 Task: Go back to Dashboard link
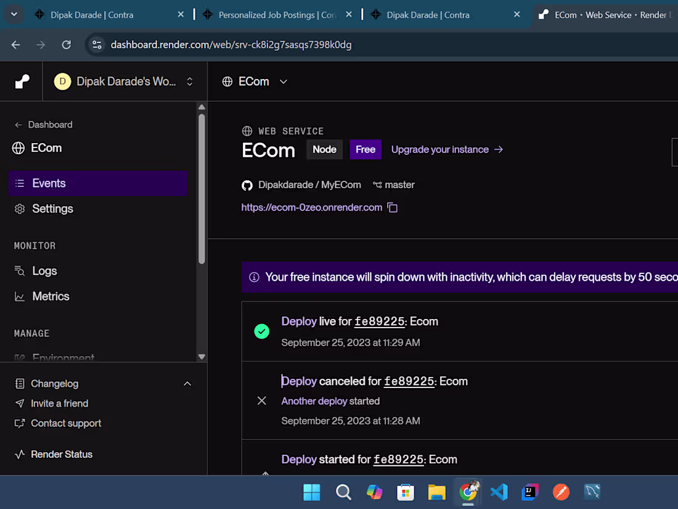click(43, 125)
